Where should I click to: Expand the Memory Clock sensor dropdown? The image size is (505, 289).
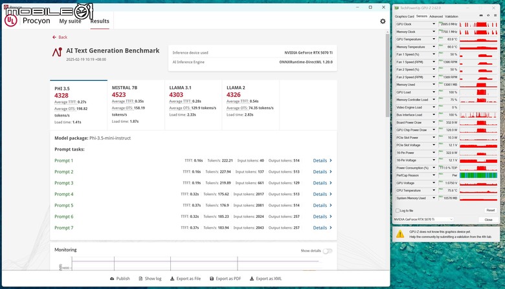coord(434,32)
